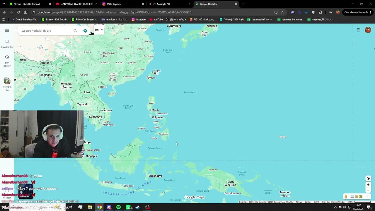Viewport: 375px width, 211px height.
Task: Open the media controls button
Action: pyautogui.click(x=331, y=12)
